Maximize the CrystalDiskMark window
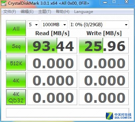The width and height of the screenshot is (135, 122). (x=114, y=2)
